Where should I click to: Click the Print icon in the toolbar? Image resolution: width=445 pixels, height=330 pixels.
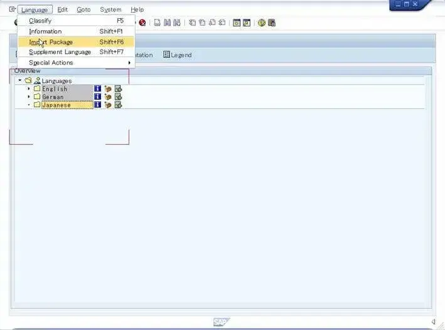157,23
